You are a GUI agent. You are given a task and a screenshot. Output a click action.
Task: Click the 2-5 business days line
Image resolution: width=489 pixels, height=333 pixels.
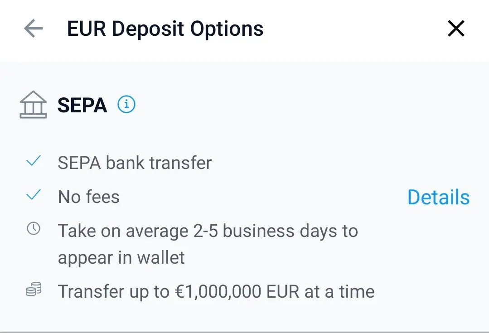208,232
